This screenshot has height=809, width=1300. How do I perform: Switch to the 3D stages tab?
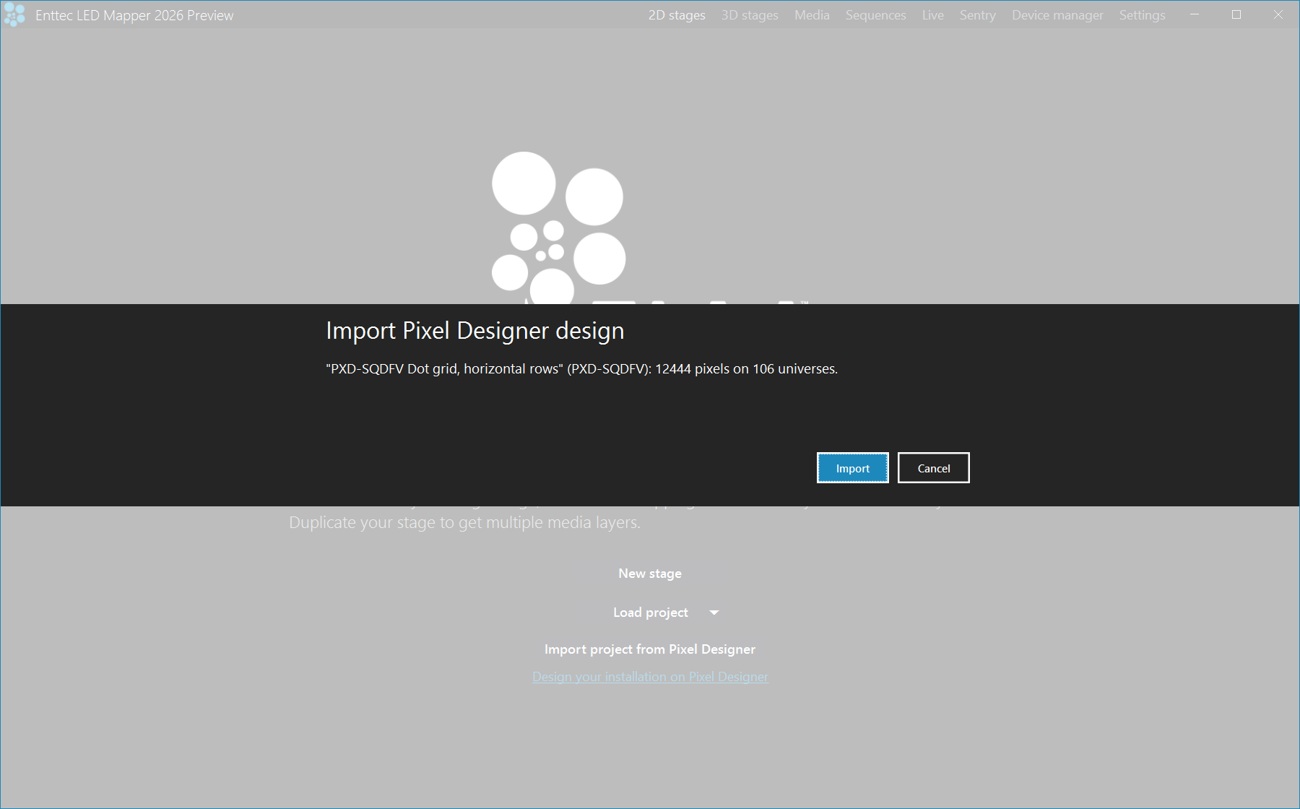[x=750, y=15]
